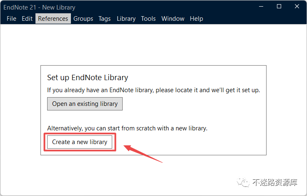
Task: Open the Groups menu
Action: click(83, 19)
